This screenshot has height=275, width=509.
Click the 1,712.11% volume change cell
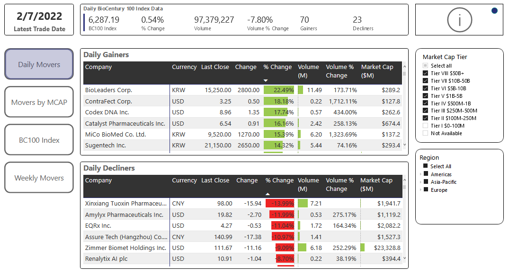click(343, 102)
